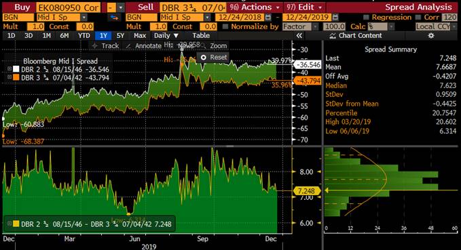The width and height of the screenshot is (461, 250).
Task: Toggle DBR 2½ 08/15/46 legend series box
Action: (x=10, y=69)
